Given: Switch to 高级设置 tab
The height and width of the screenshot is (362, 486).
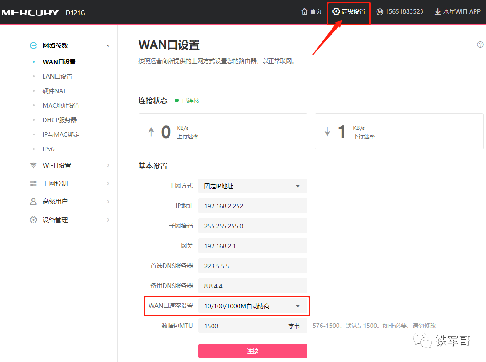Looking at the screenshot, I should click(349, 11).
